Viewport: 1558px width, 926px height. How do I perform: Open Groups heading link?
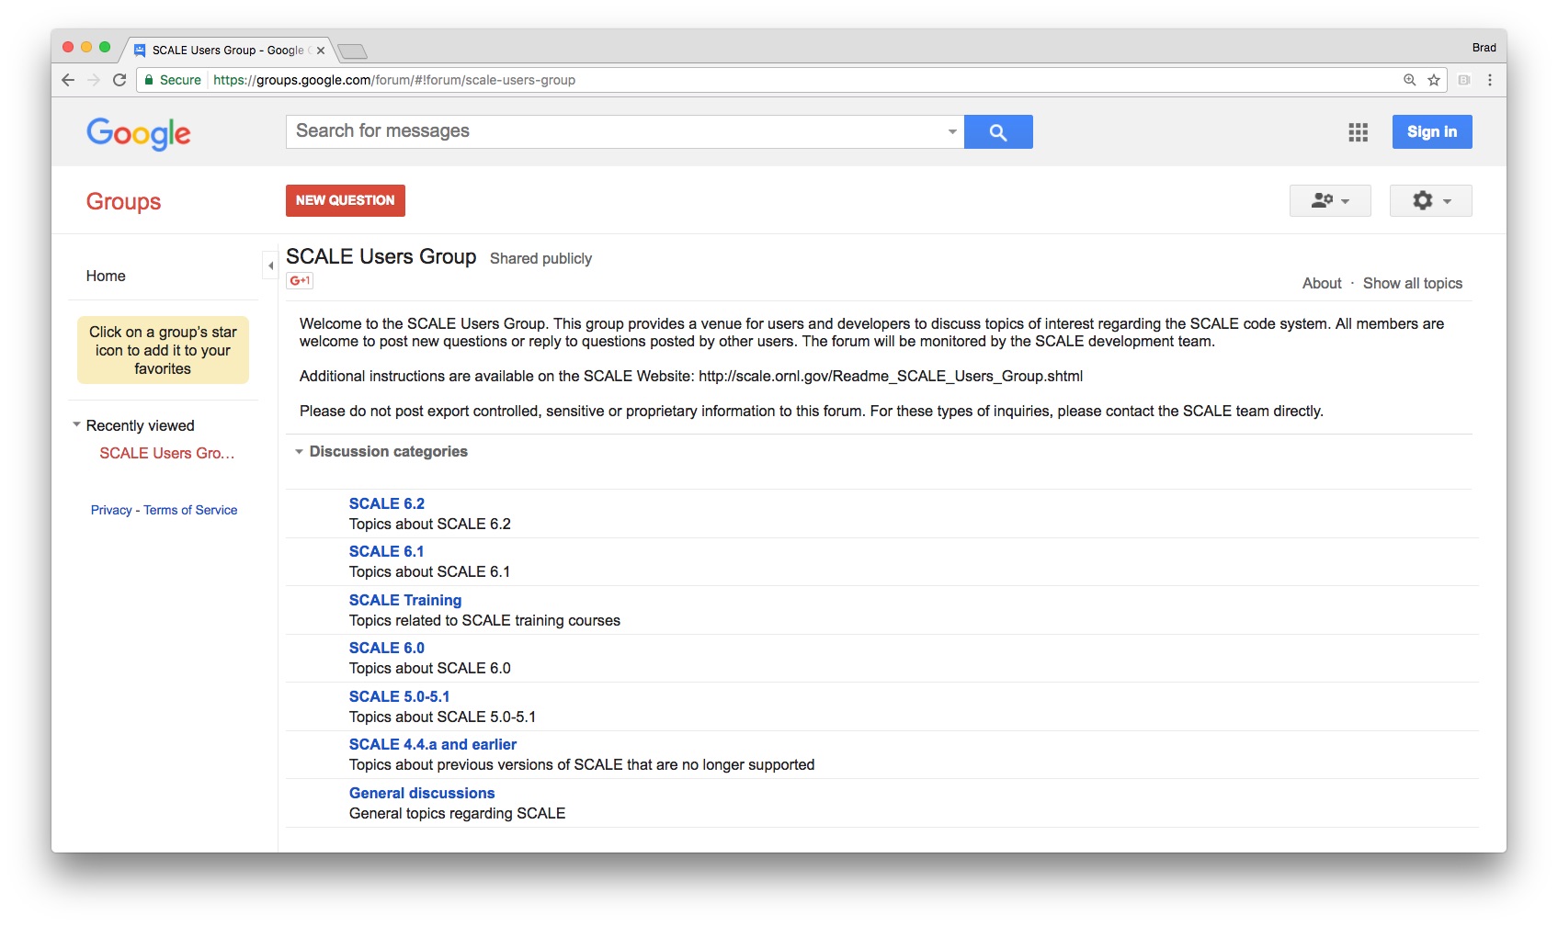[123, 201]
